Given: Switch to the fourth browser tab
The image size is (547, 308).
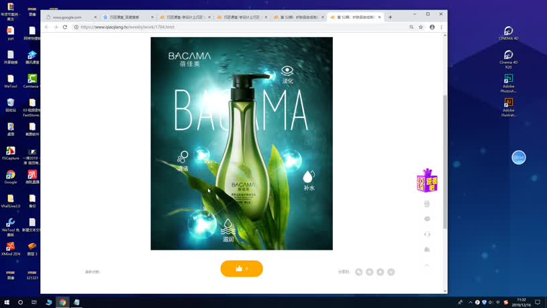Looking at the screenshot, I should coord(242,17).
